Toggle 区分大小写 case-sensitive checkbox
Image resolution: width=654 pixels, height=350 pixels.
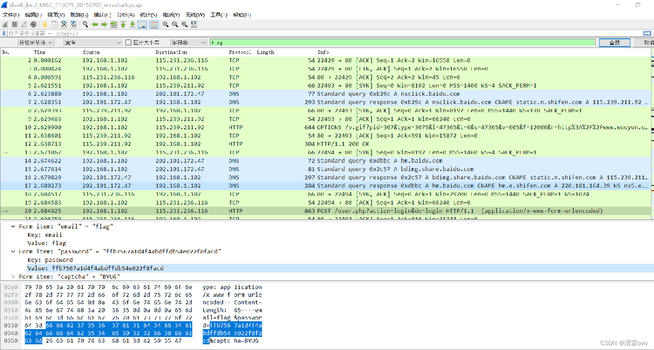tap(128, 43)
